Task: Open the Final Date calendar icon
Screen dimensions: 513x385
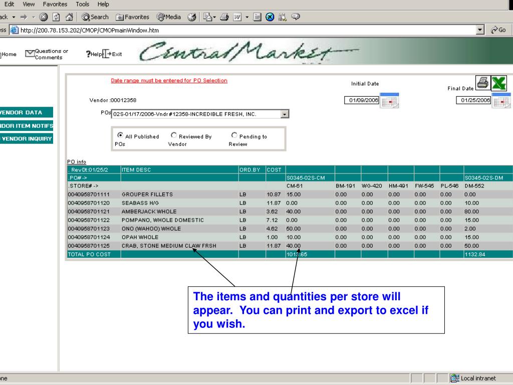Action: (501, 100)
